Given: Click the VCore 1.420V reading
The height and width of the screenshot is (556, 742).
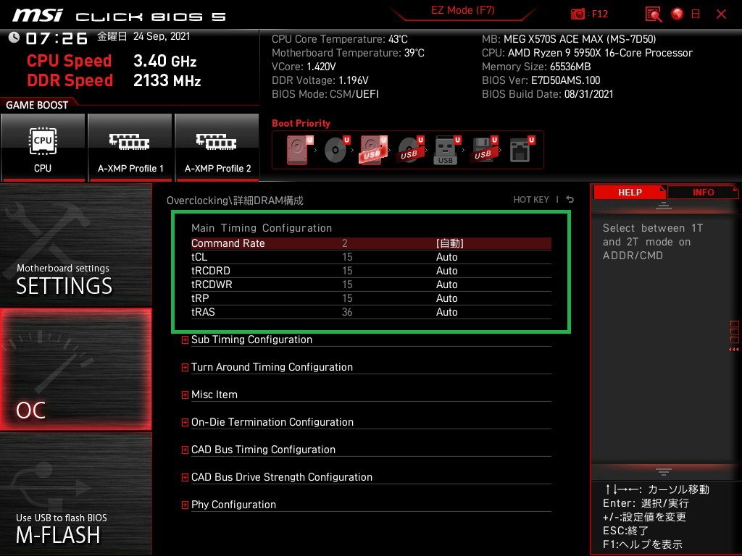Looking at the screenshot, I should click(304, 67).
